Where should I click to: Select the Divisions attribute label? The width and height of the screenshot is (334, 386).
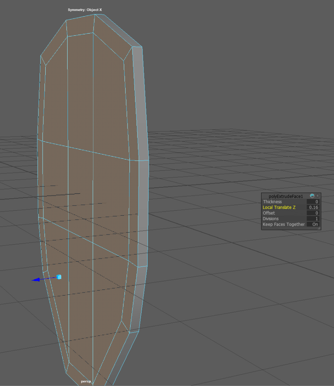(x=271, y=219)
